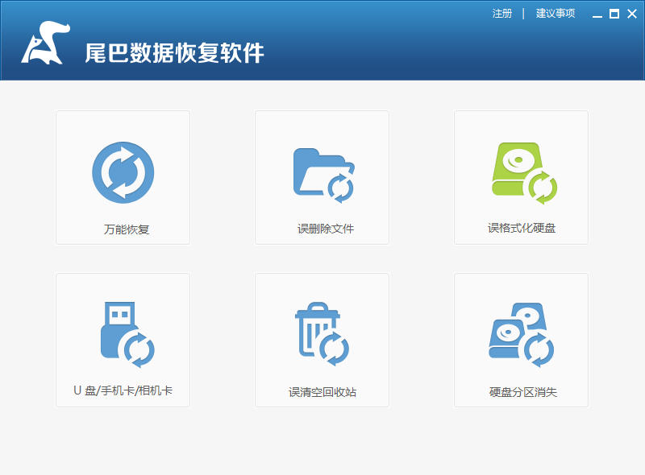Click the 误格式化硬盘 label text
The width and height of the screenshot is (645, 475).
(x=522, y=228)
